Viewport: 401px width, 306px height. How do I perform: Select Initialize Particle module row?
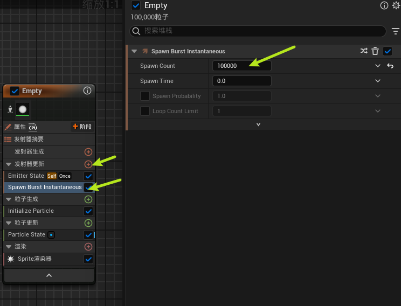[x=49, y=211]
